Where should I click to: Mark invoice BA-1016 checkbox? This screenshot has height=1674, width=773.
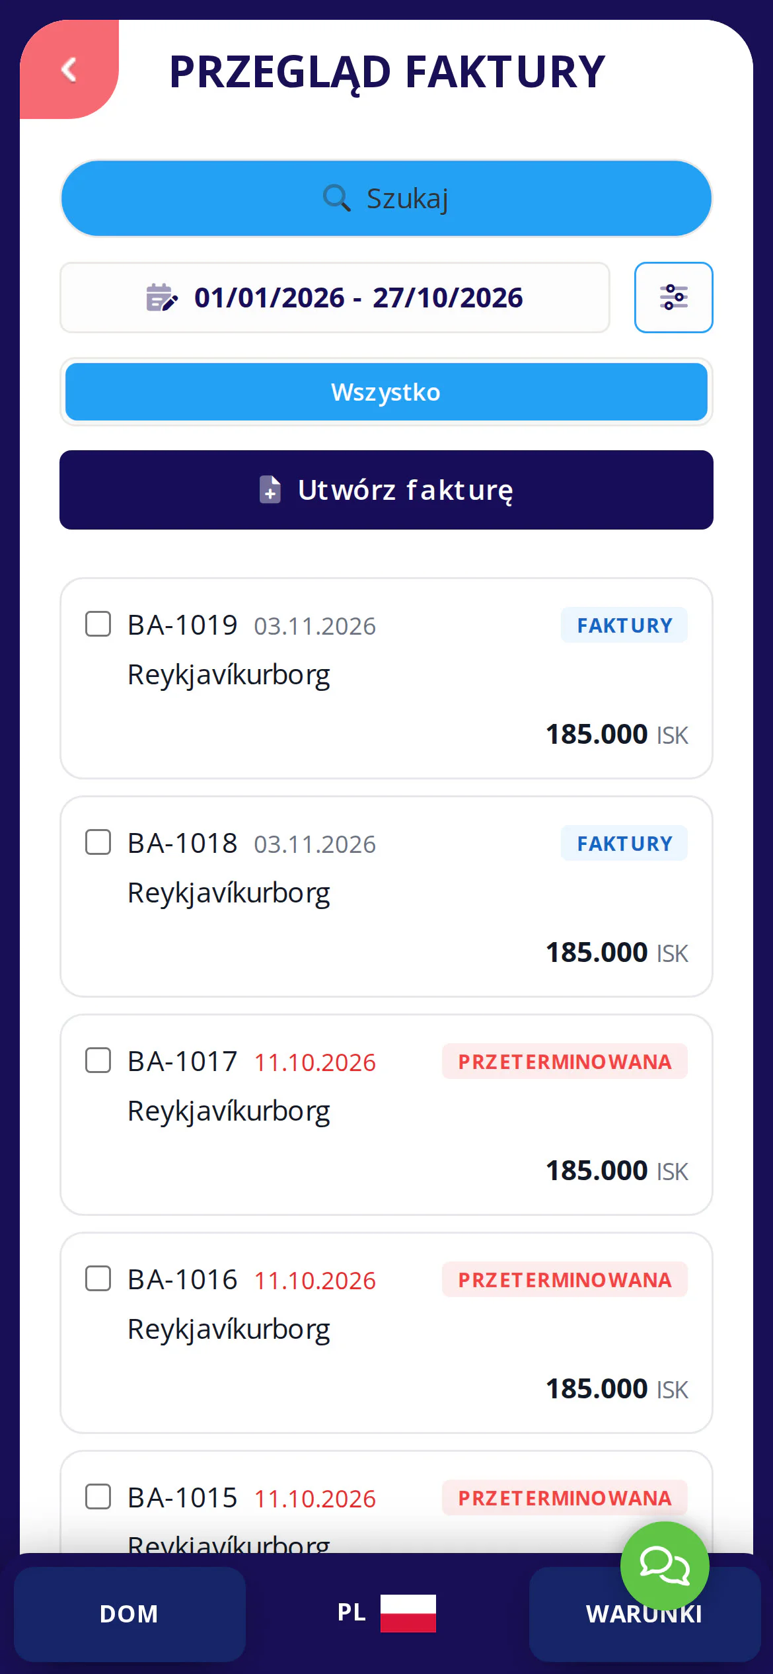(x=98, y=1278)
